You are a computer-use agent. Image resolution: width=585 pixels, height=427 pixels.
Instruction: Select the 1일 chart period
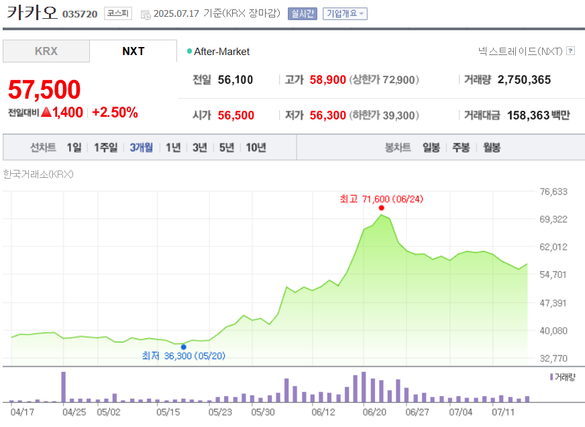coord(73,147)
